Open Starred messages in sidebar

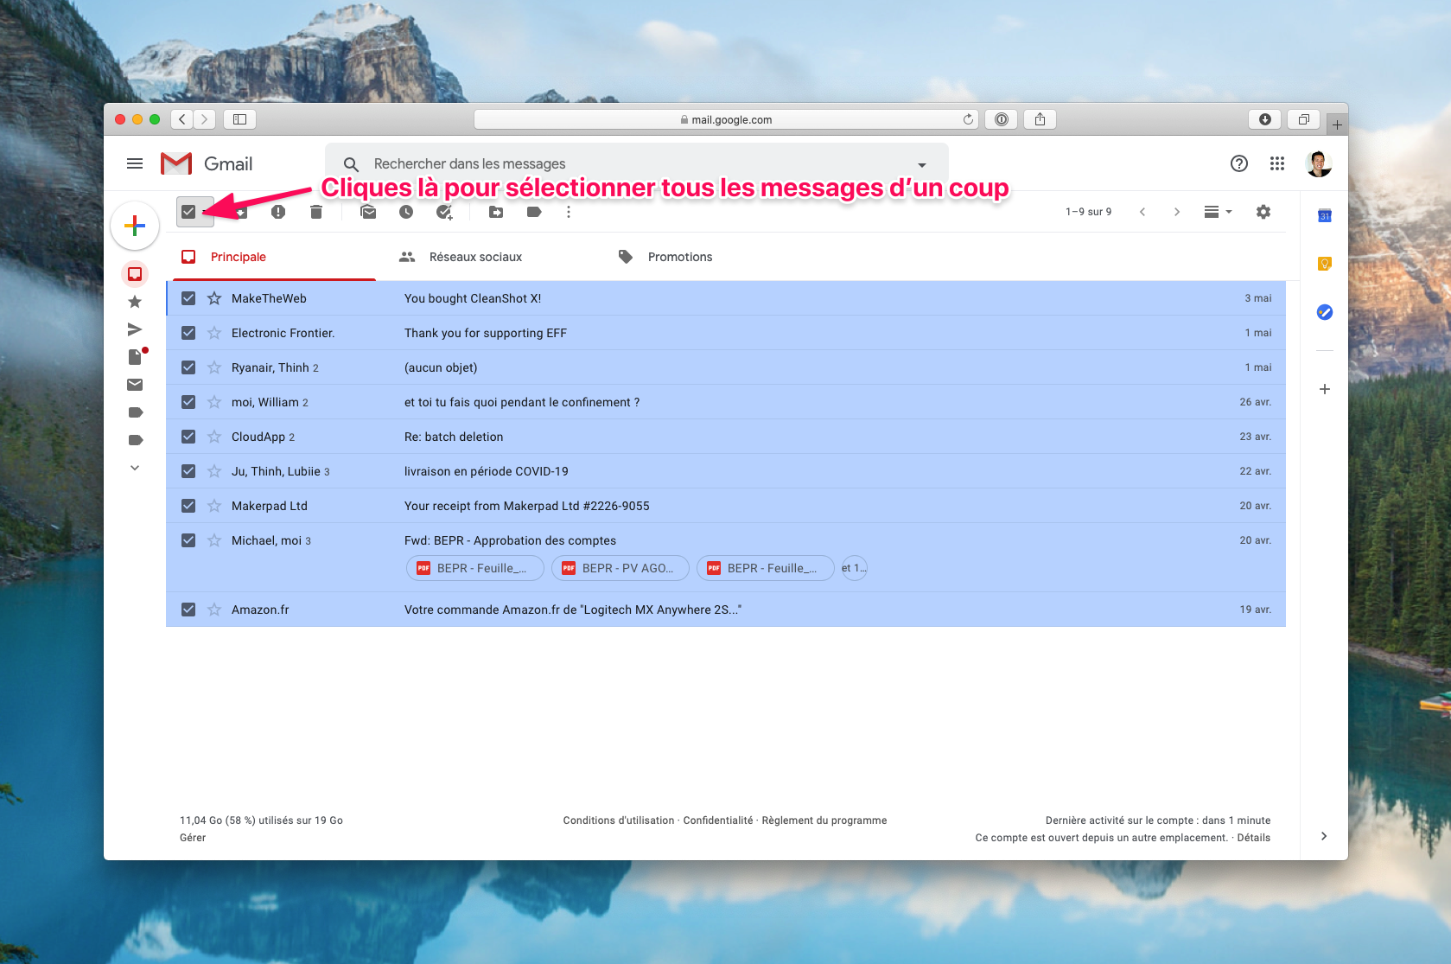click(135, 302)
